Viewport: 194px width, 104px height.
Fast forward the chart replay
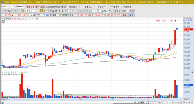coord(144,102)
